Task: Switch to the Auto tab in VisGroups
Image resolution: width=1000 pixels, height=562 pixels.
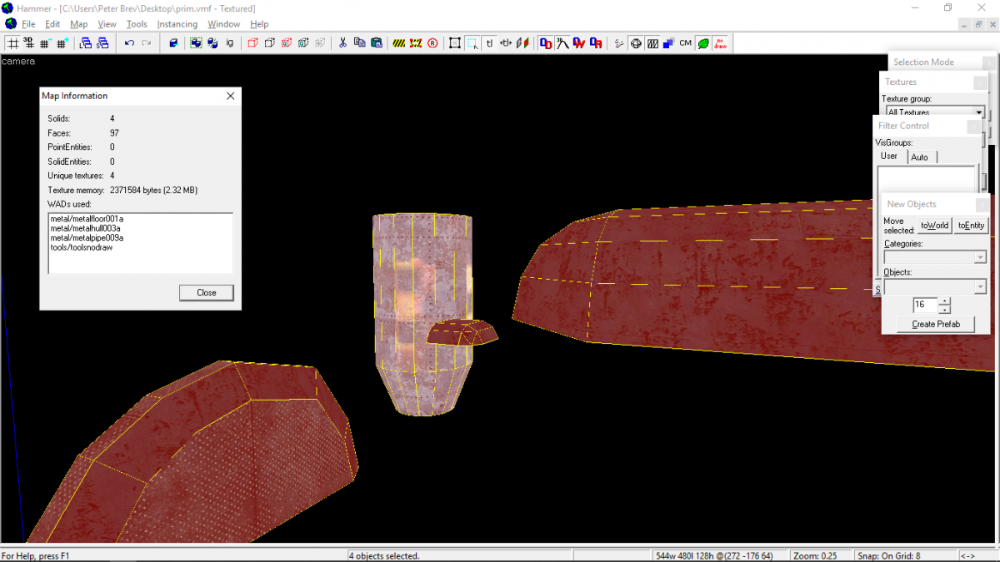Action: pos(922,157)
